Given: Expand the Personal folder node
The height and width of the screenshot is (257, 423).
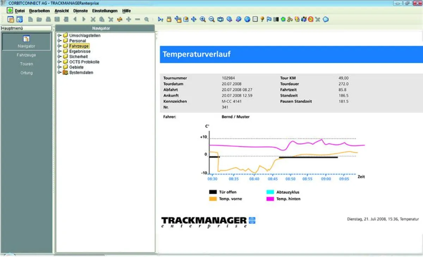Looking at the screenshot, I should coord(59,41).
